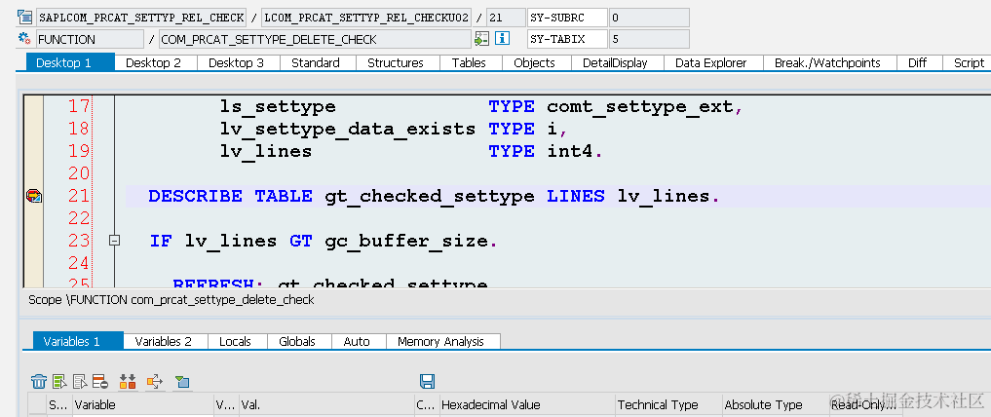This screenshot has height=417, width=991.
Task: Click the Absolute Type column header
Action: coord(775,405)
